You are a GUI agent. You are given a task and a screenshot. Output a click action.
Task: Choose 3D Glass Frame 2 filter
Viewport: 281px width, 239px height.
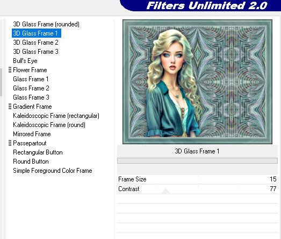tap(35, 43)
